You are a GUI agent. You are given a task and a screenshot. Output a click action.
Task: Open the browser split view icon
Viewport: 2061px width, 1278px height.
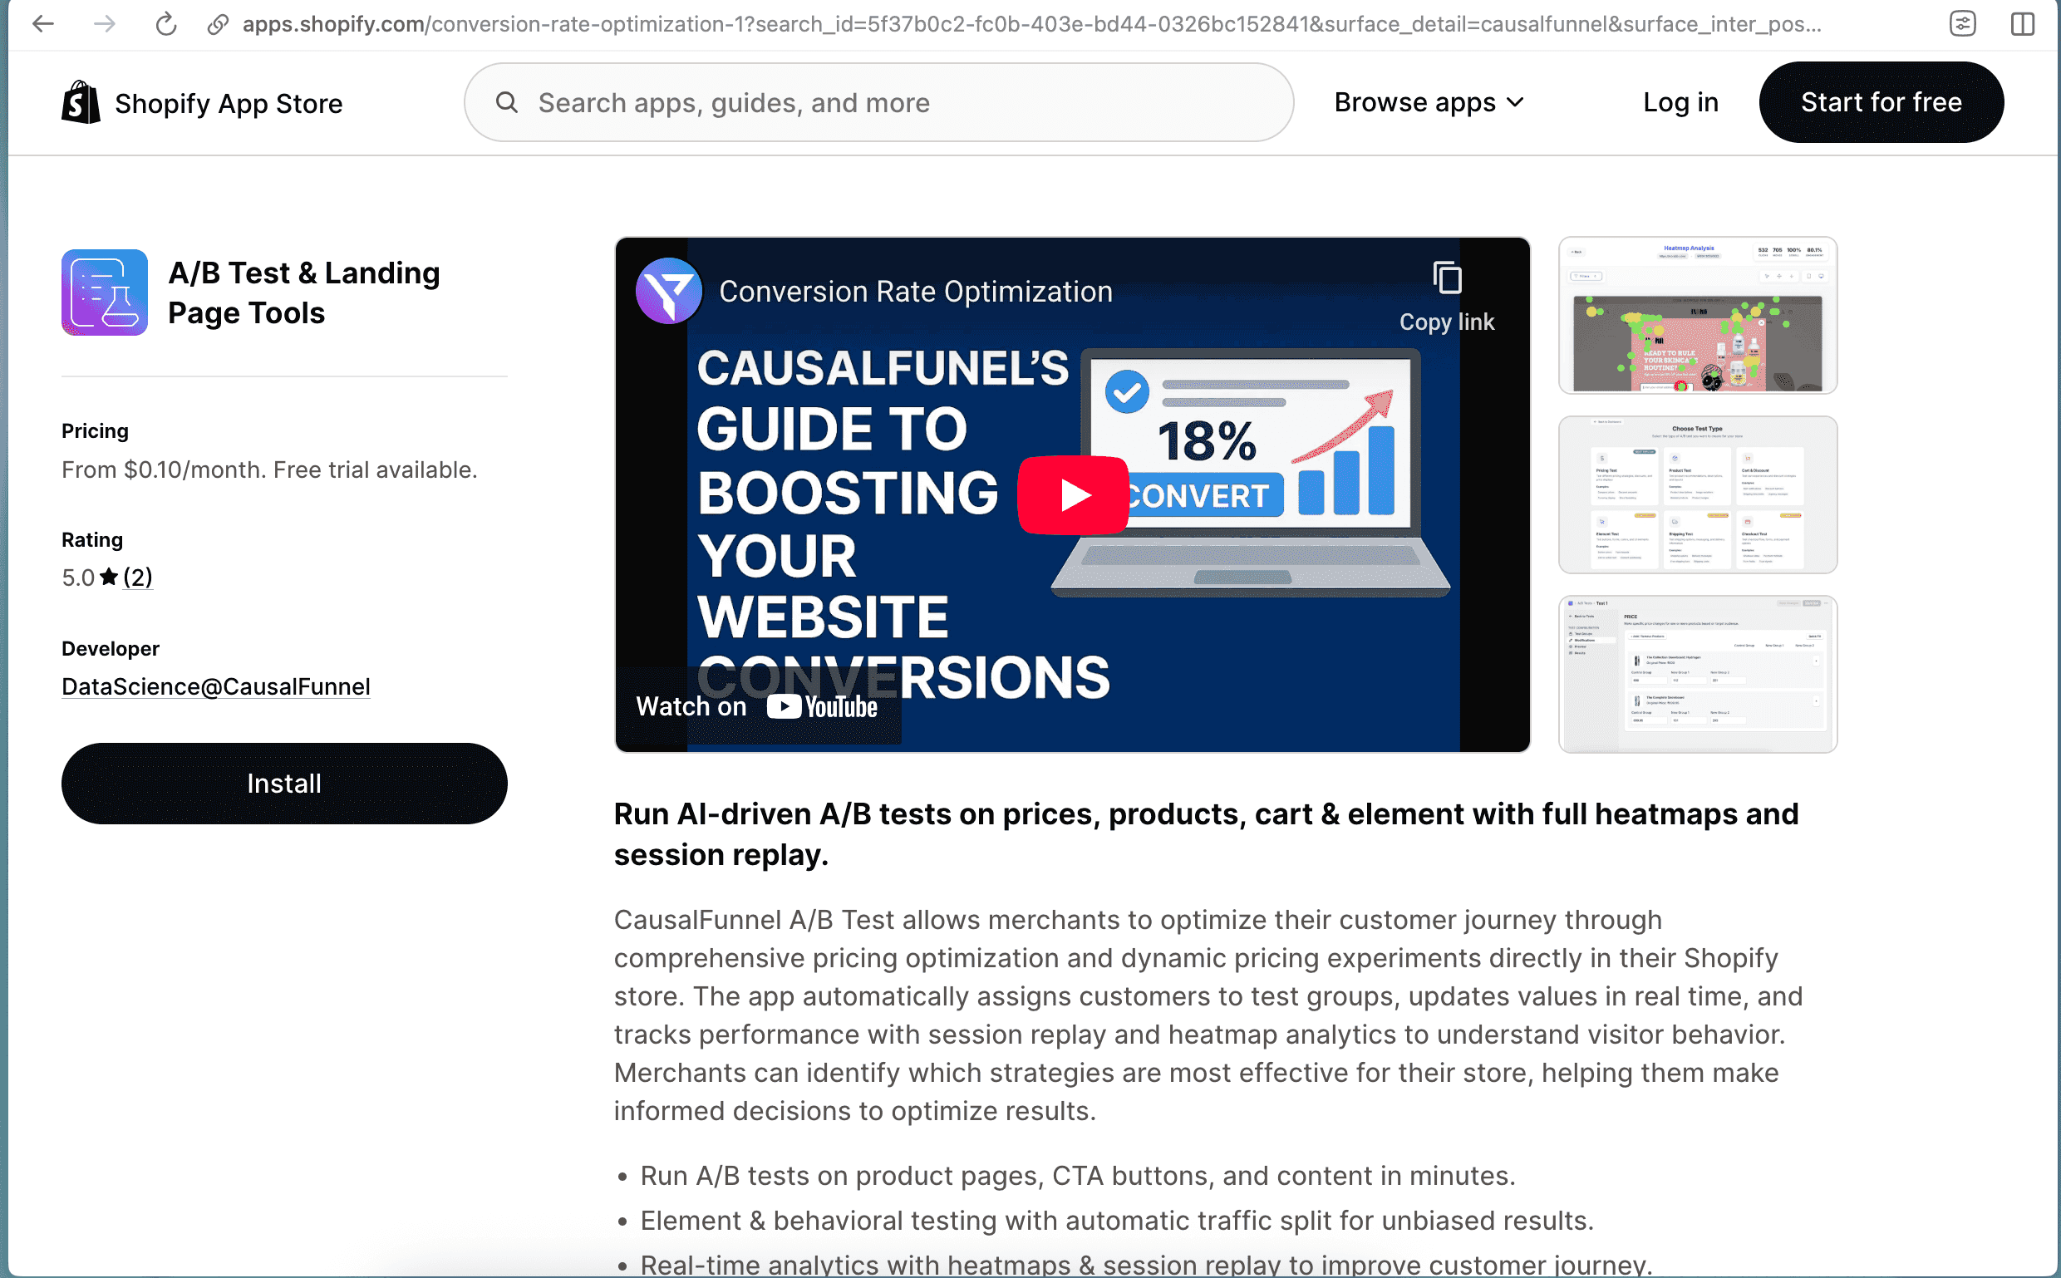point(2022,23)
